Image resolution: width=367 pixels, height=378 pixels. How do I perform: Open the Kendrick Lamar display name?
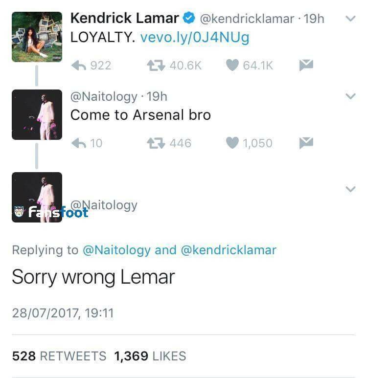124,19
